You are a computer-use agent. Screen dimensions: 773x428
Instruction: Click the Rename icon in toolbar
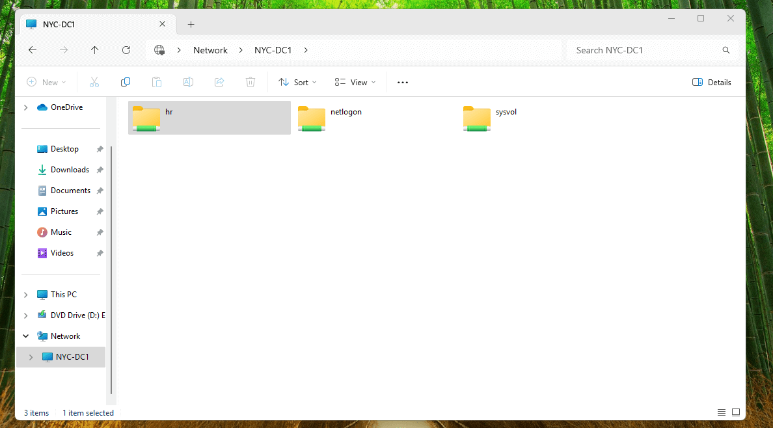(x=188, y=83)
